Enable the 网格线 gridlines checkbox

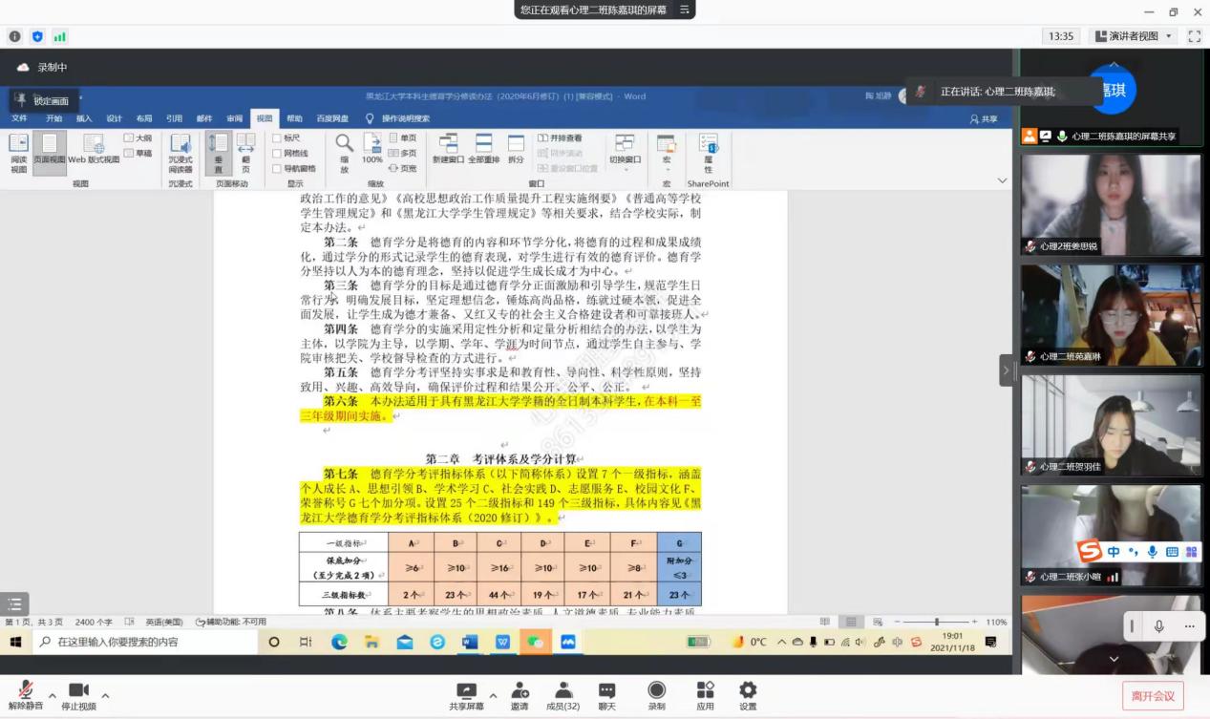tap(277, 153)
